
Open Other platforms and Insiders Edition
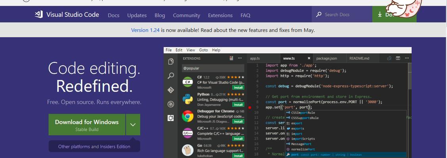click(x=94, y=147)
